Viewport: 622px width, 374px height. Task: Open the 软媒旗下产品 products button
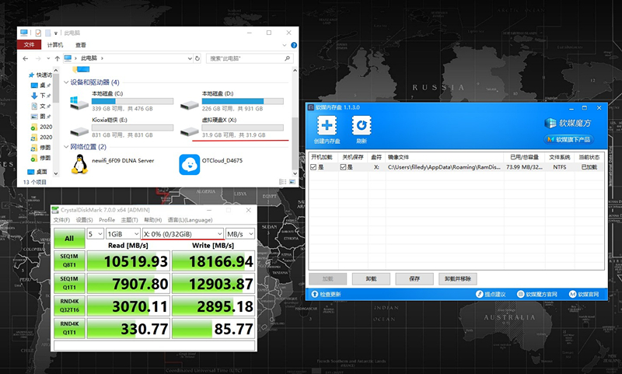pyautogui.click(x=569, y=140)
